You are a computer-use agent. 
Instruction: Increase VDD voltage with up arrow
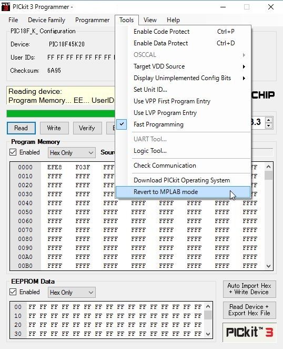(269, 120)
